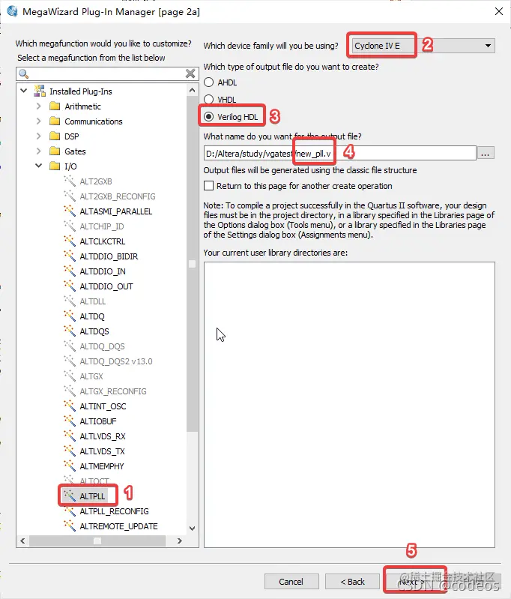Click the ALTMEMPHY wizard icon

coord(70,466)
